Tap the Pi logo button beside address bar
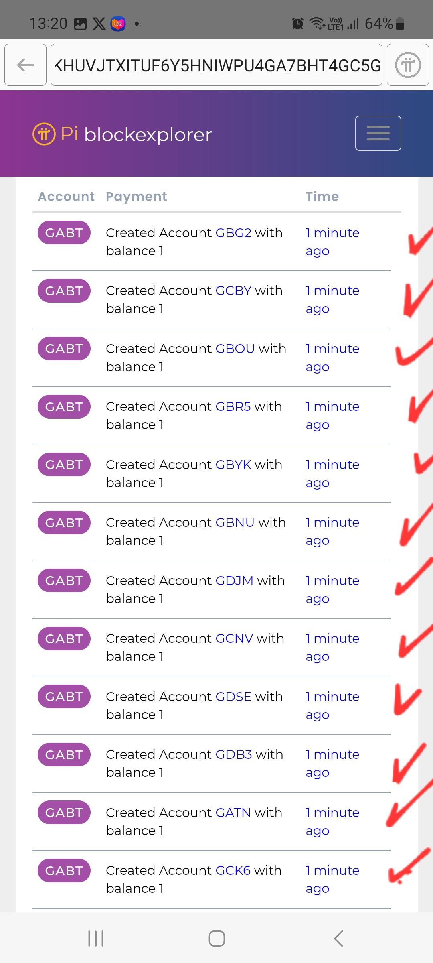Image resolution: width=433 pixels, height=963 pixels. (408, 65)
